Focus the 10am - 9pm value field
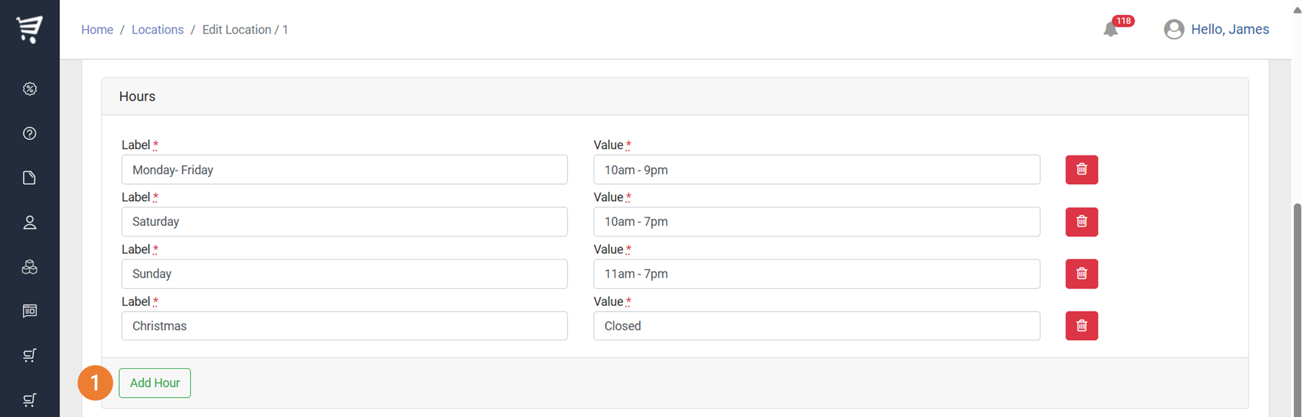This screenshot has width=1302, height=417. point(816,170)
